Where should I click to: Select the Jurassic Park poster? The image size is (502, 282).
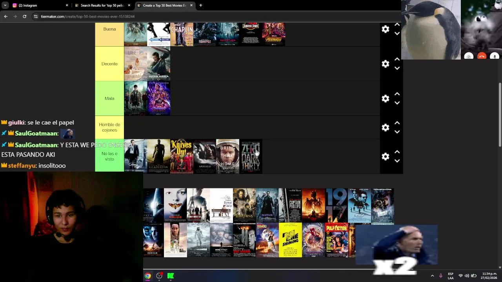pos(251,34)
